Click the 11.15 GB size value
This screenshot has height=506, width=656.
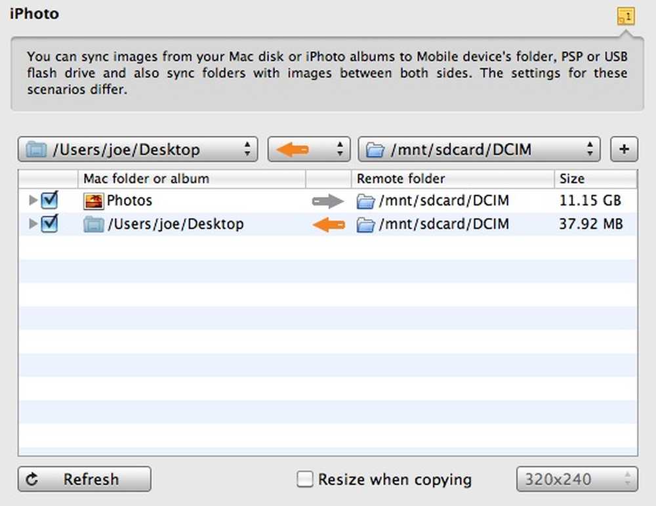point(590,200)
